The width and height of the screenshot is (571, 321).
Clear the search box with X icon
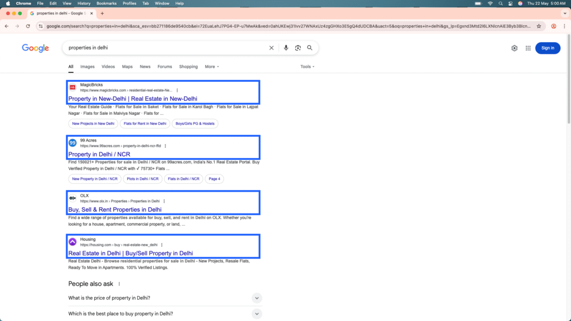coord(272,48)
